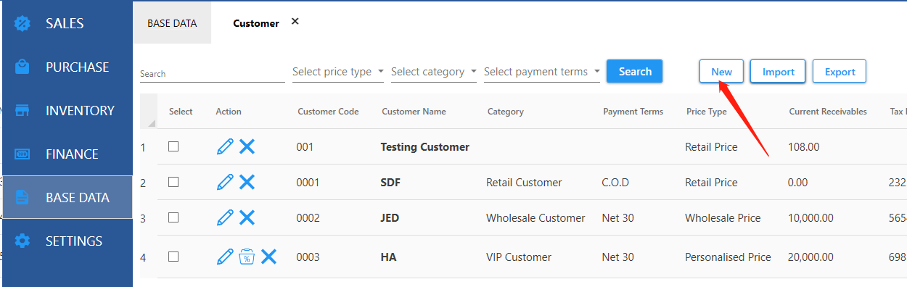
Task: Switch to the BASE DATA tab
Action: click(x=172, y=23)
